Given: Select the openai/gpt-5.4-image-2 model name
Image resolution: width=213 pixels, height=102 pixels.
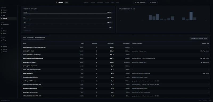Looking at the screenshot, I should click(30, 62).
